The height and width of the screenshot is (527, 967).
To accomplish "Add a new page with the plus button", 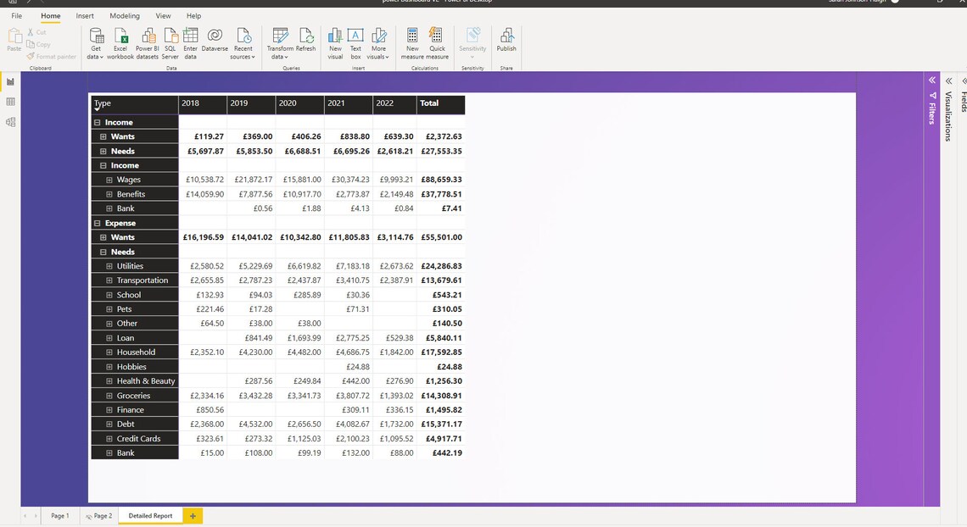I will (x=192, y=515).
